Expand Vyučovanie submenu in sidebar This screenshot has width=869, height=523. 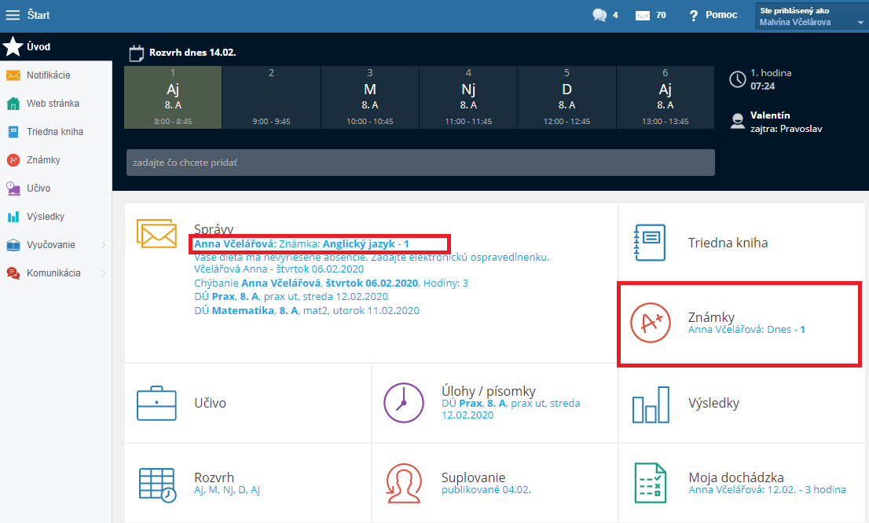coord(103,245)
